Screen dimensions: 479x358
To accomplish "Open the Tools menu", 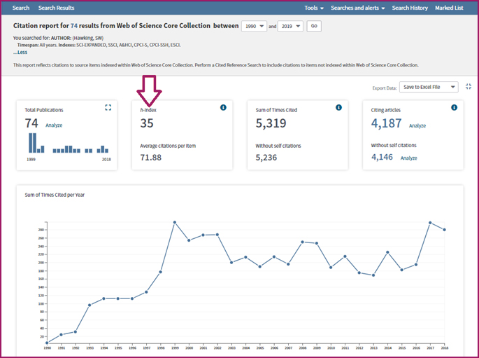I will [313, 8].
